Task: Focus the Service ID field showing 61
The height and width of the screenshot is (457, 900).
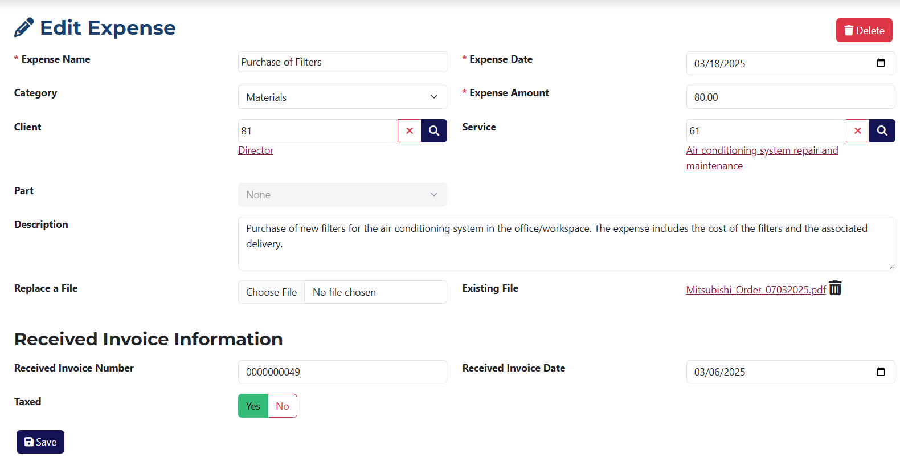Action: click(766, 131)
